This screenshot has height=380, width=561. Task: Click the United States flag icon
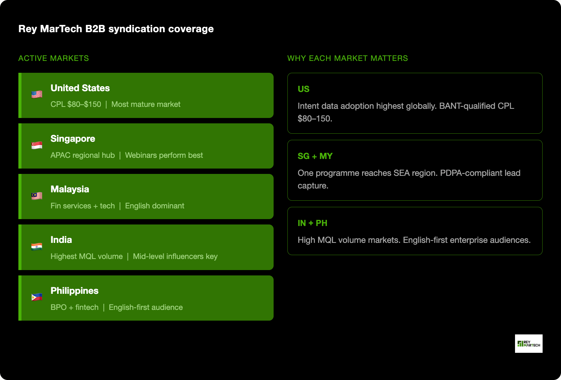(x=37, y=95)
